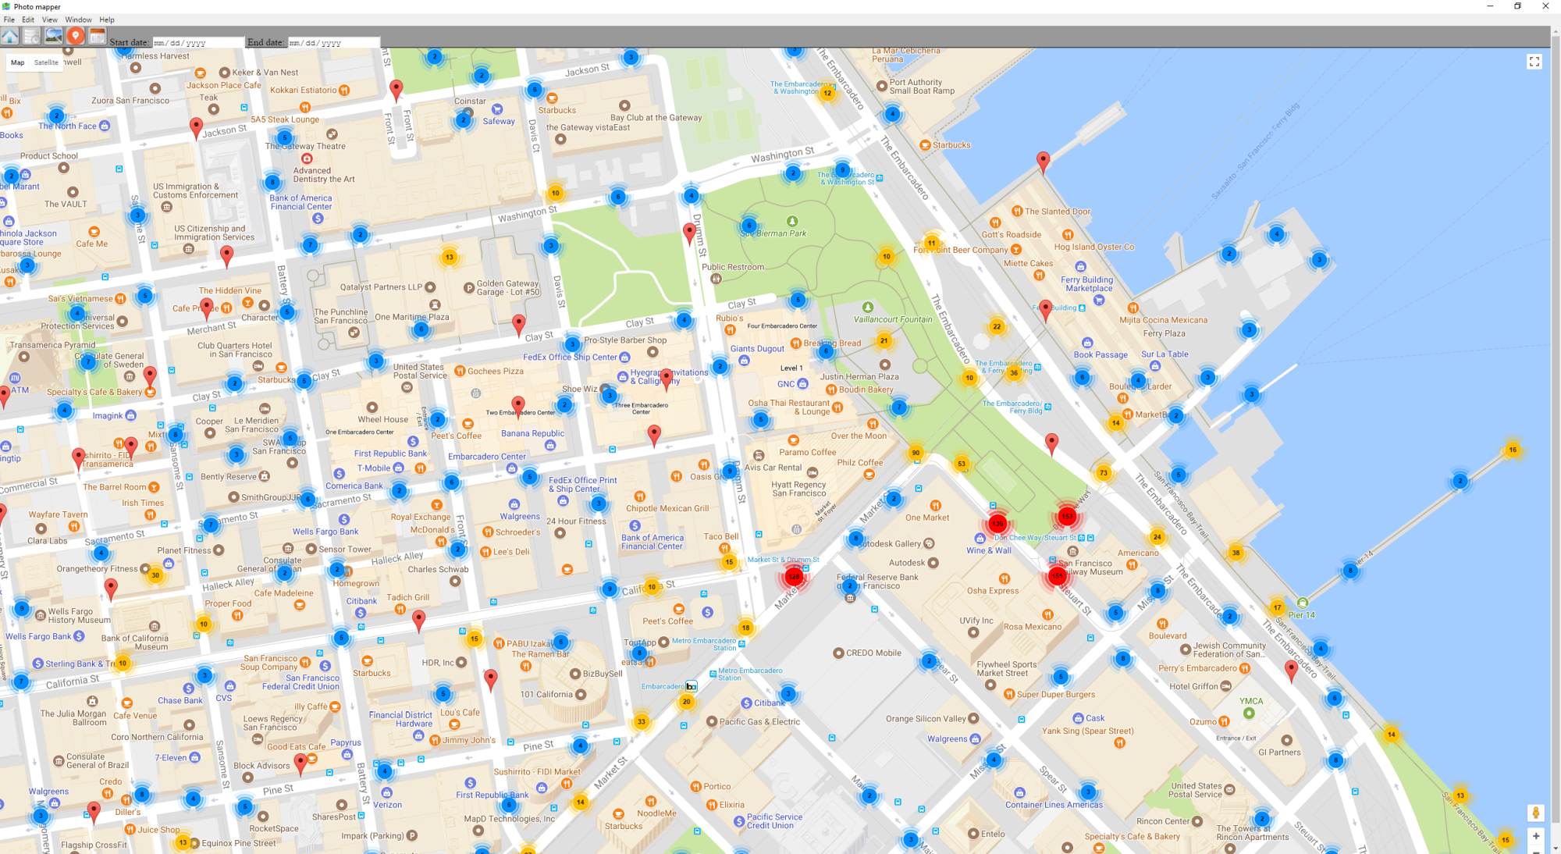Expand the Help menu
The width and height of the screenshot is (1561, 854).
coord(107,20)
